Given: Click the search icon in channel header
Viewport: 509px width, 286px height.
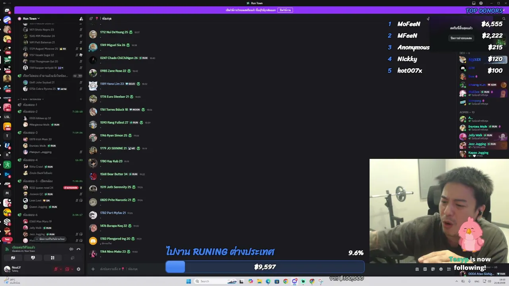Looking at the screenshot, I should (504, 19).
